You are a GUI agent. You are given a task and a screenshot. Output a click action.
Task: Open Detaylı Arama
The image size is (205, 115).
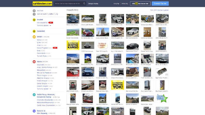(x=93, y=4)
